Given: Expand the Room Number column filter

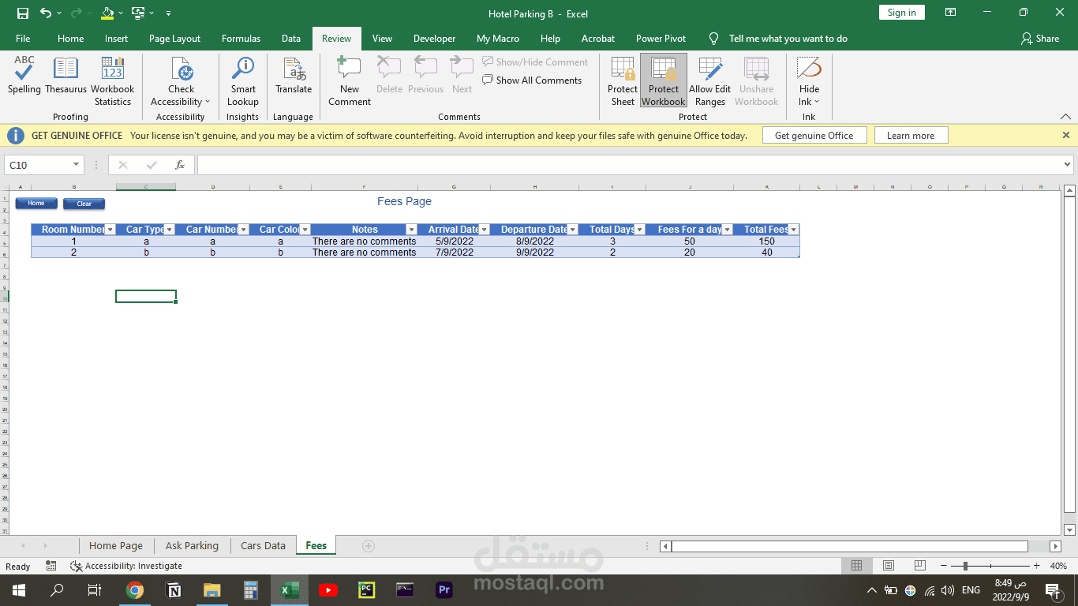Looking at the screenshot, I should click(x=110, y=230).
